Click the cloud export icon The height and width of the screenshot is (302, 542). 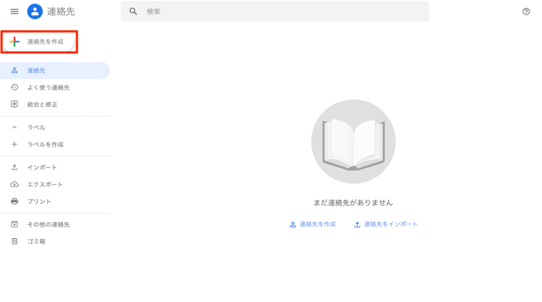coord(15,185)
